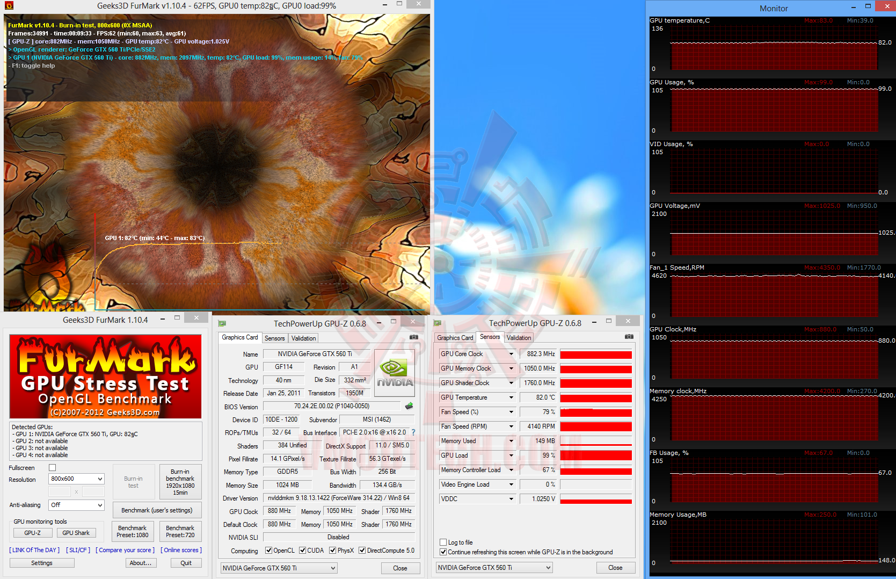Image resolution: width=896 pixels, height=579 pixels.
Task: Expand the Memory Used sensor dropdown
Action: coord(511,441)
